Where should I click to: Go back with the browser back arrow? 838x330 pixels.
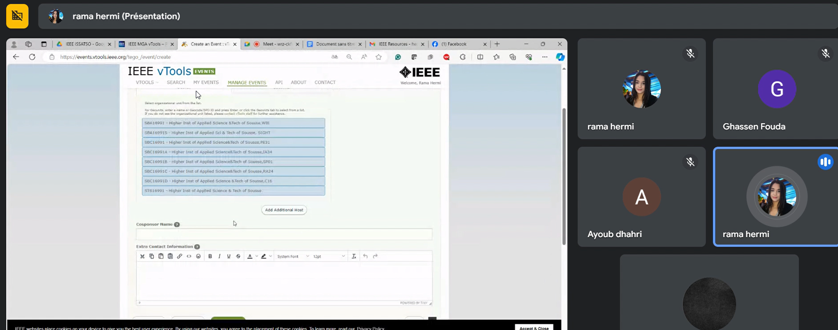[16, 57]
